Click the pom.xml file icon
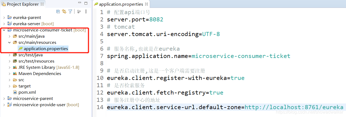The height and width of the screenshot is (117, 346). [x=15, y=92]
